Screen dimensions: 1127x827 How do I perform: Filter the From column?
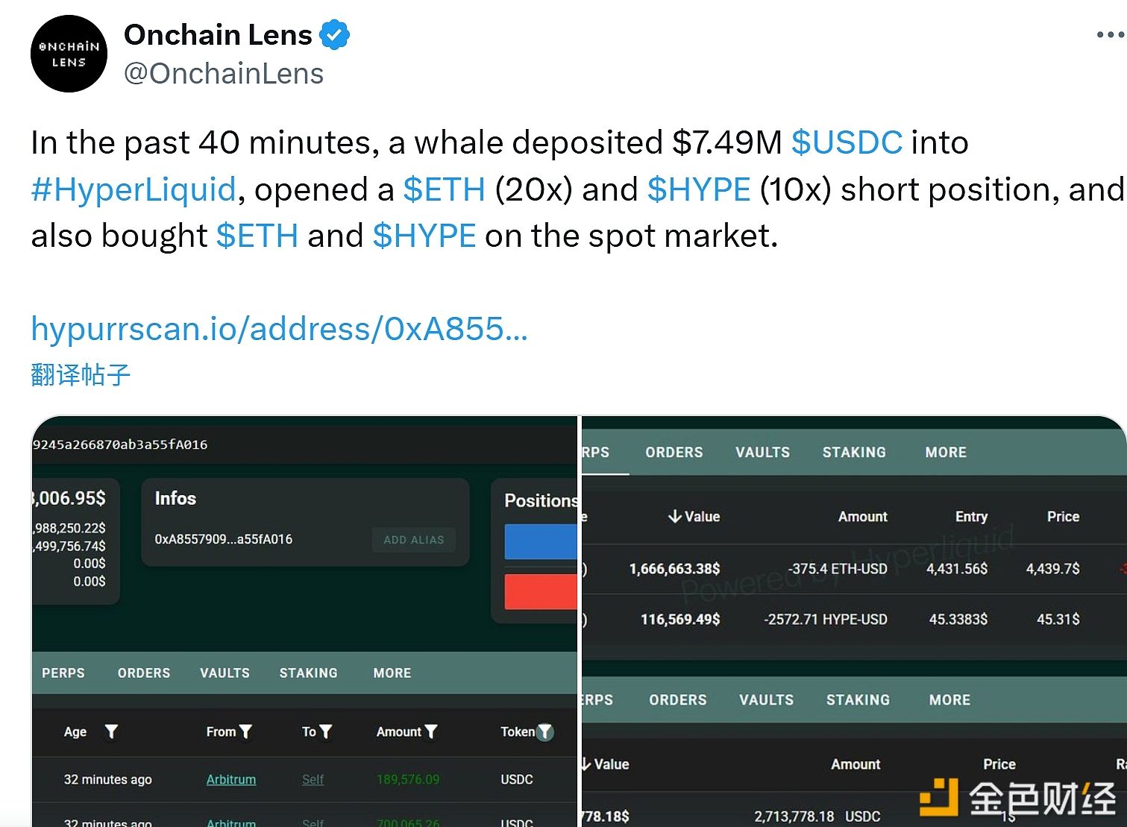[245, 732]
